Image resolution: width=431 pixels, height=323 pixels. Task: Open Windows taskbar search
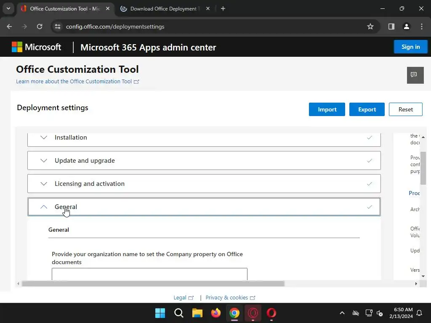178,313
